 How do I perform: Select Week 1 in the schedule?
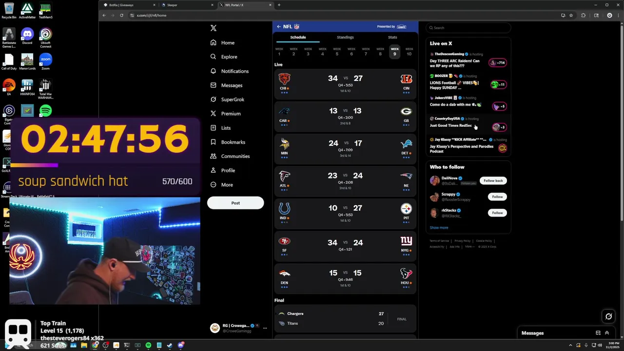tap(279, 52)
